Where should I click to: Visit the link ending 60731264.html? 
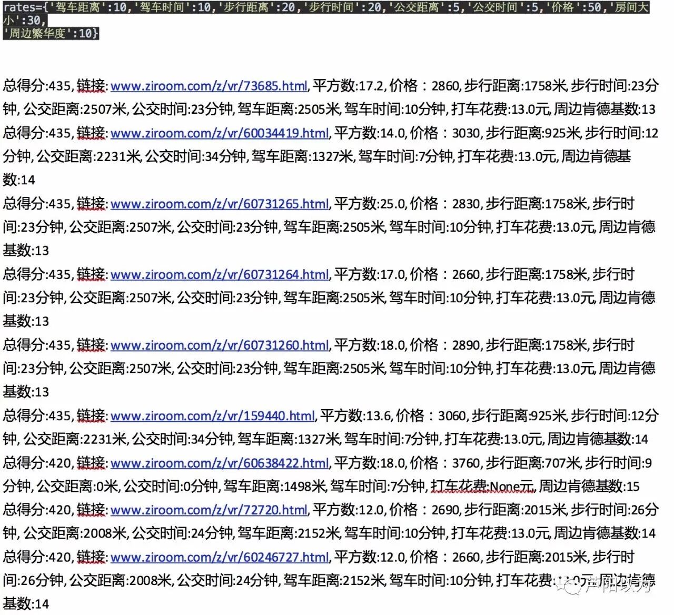coord(220,274)
